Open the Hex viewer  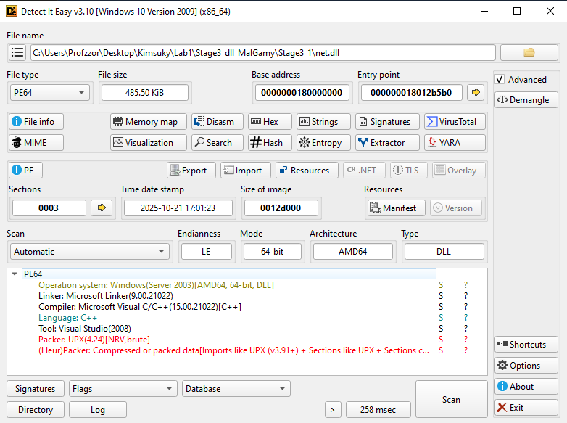point(270,122)
